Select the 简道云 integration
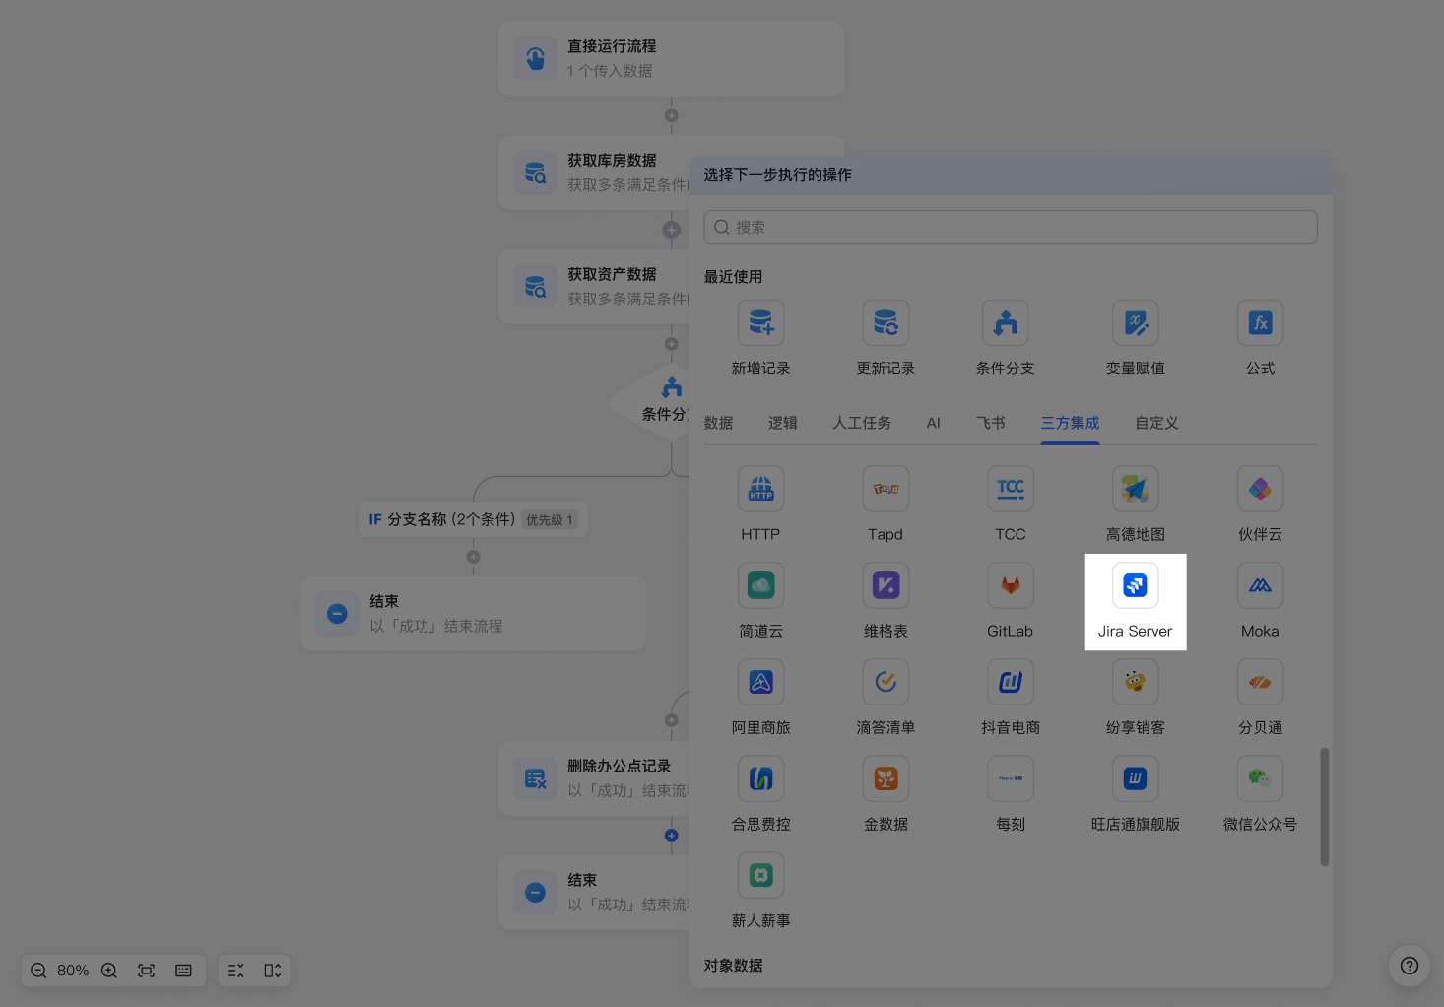 (x=760, y=601)
